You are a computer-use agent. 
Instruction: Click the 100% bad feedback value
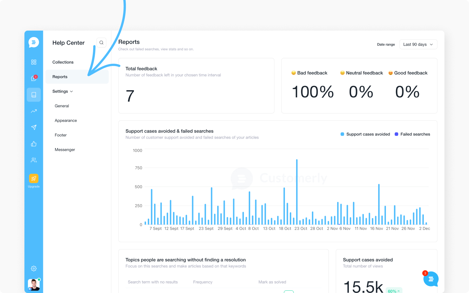point(313,92)
